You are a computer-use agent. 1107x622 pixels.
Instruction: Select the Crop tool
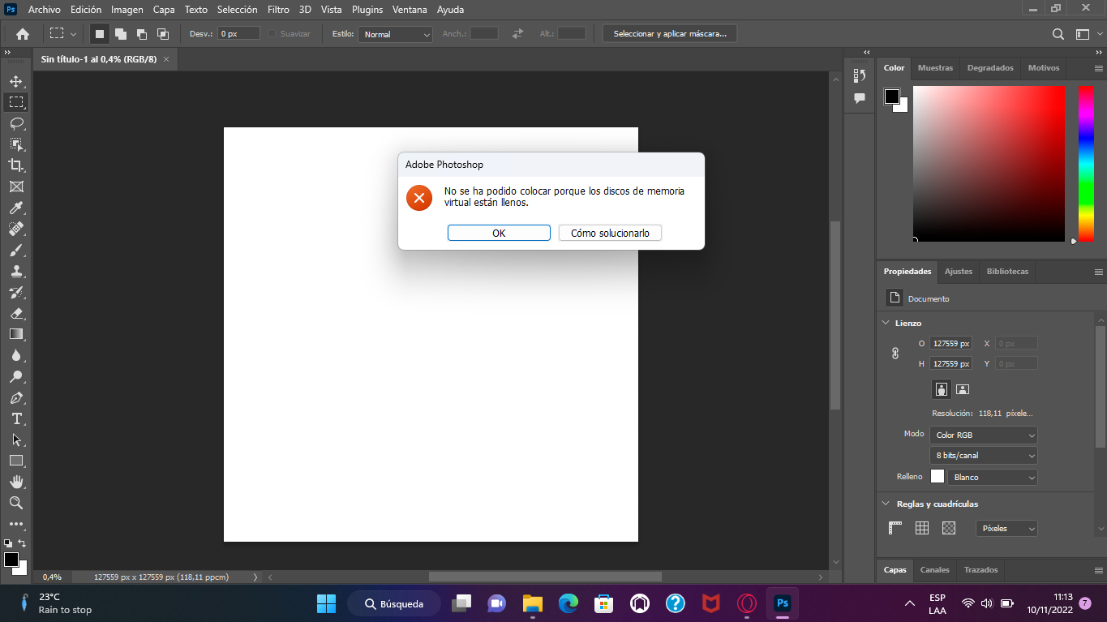click(15, 165)
